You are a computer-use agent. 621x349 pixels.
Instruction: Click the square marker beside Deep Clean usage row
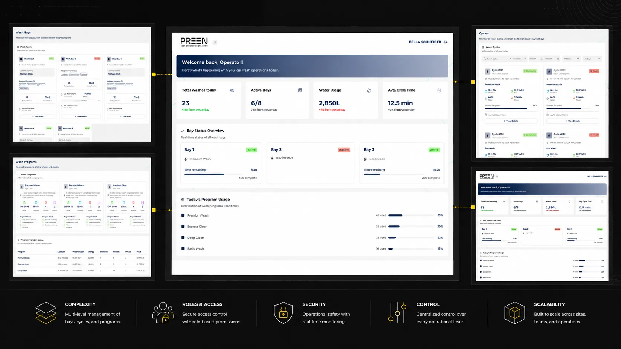click(183, 237)
